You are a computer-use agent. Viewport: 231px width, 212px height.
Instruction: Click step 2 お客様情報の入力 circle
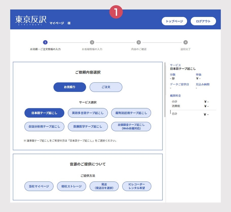click(x=92, y=43)
